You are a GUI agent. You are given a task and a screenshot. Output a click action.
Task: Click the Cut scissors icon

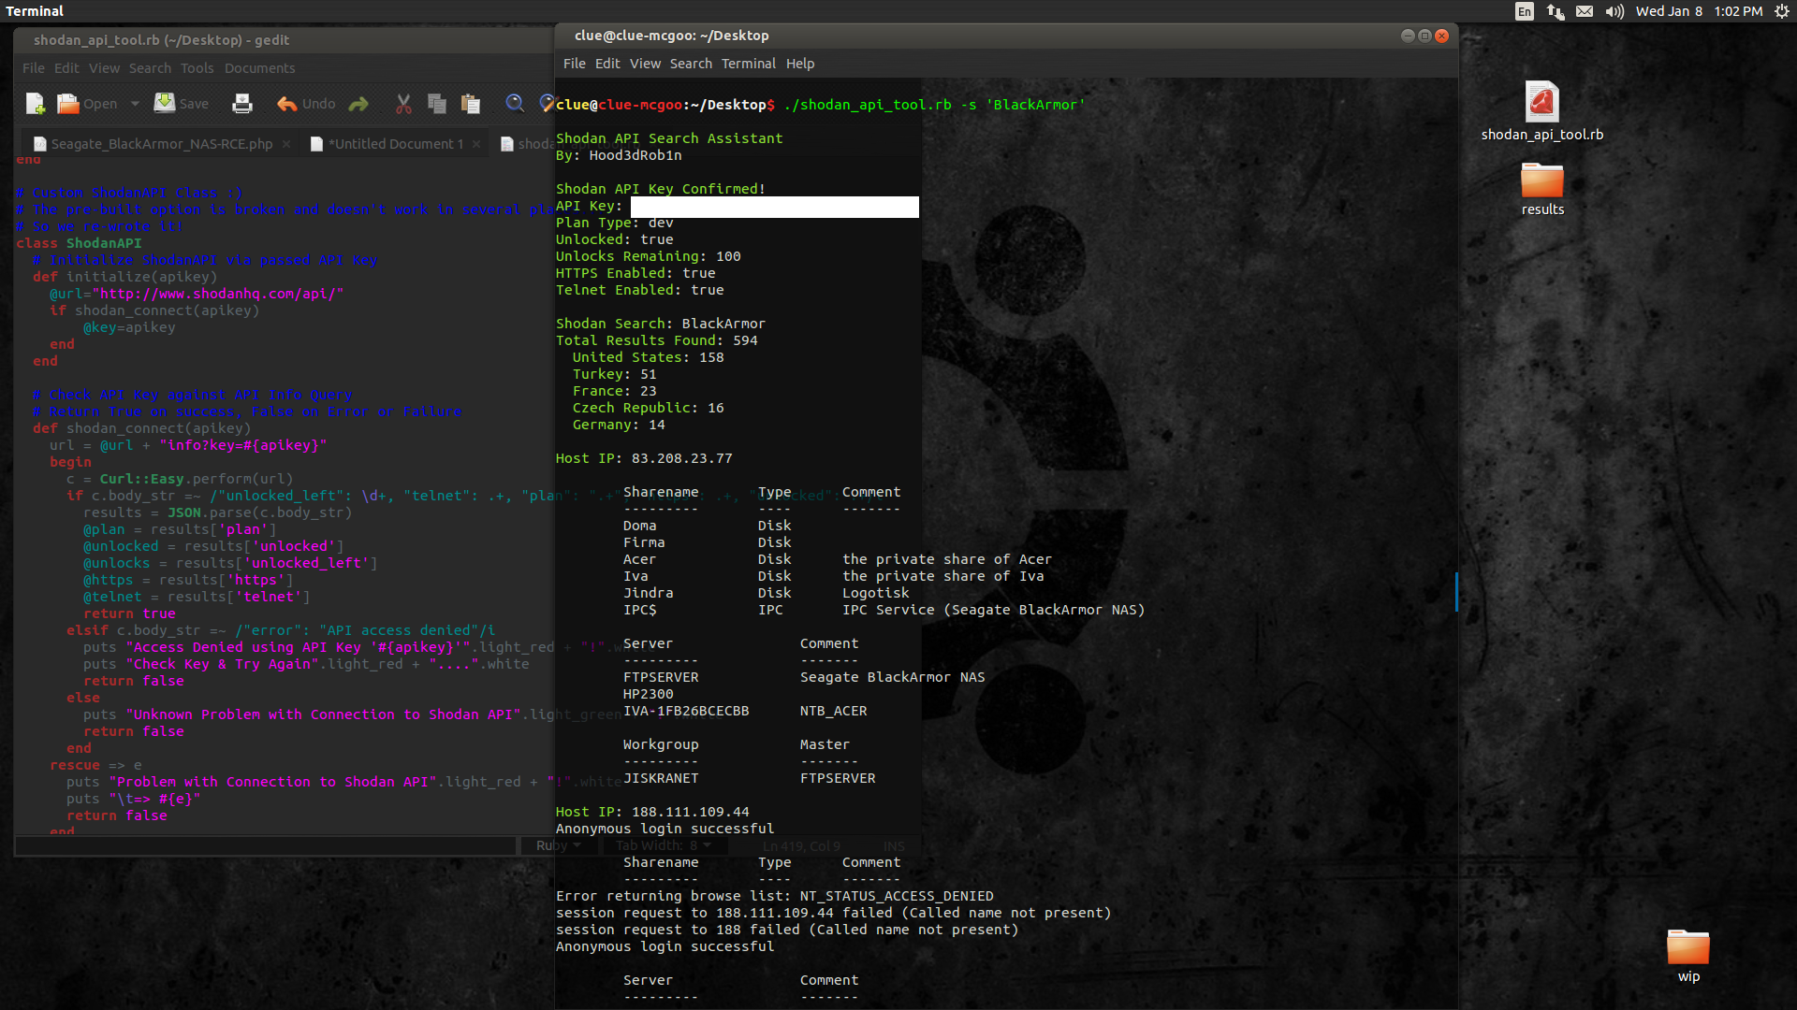pyautogui.click(x=403, y=104)
